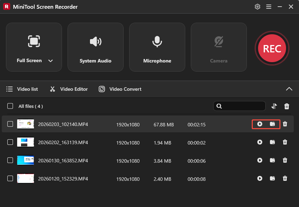Play the recording 20260203_102140.MP4
The height and width of the screenshot is (207, 299).
coord(260,124)
